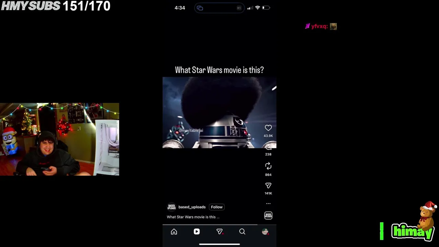The width and height of the screenshot is (439, 247).
Task: Click the himay logo with bear
Action: click(x=413, y=221)
